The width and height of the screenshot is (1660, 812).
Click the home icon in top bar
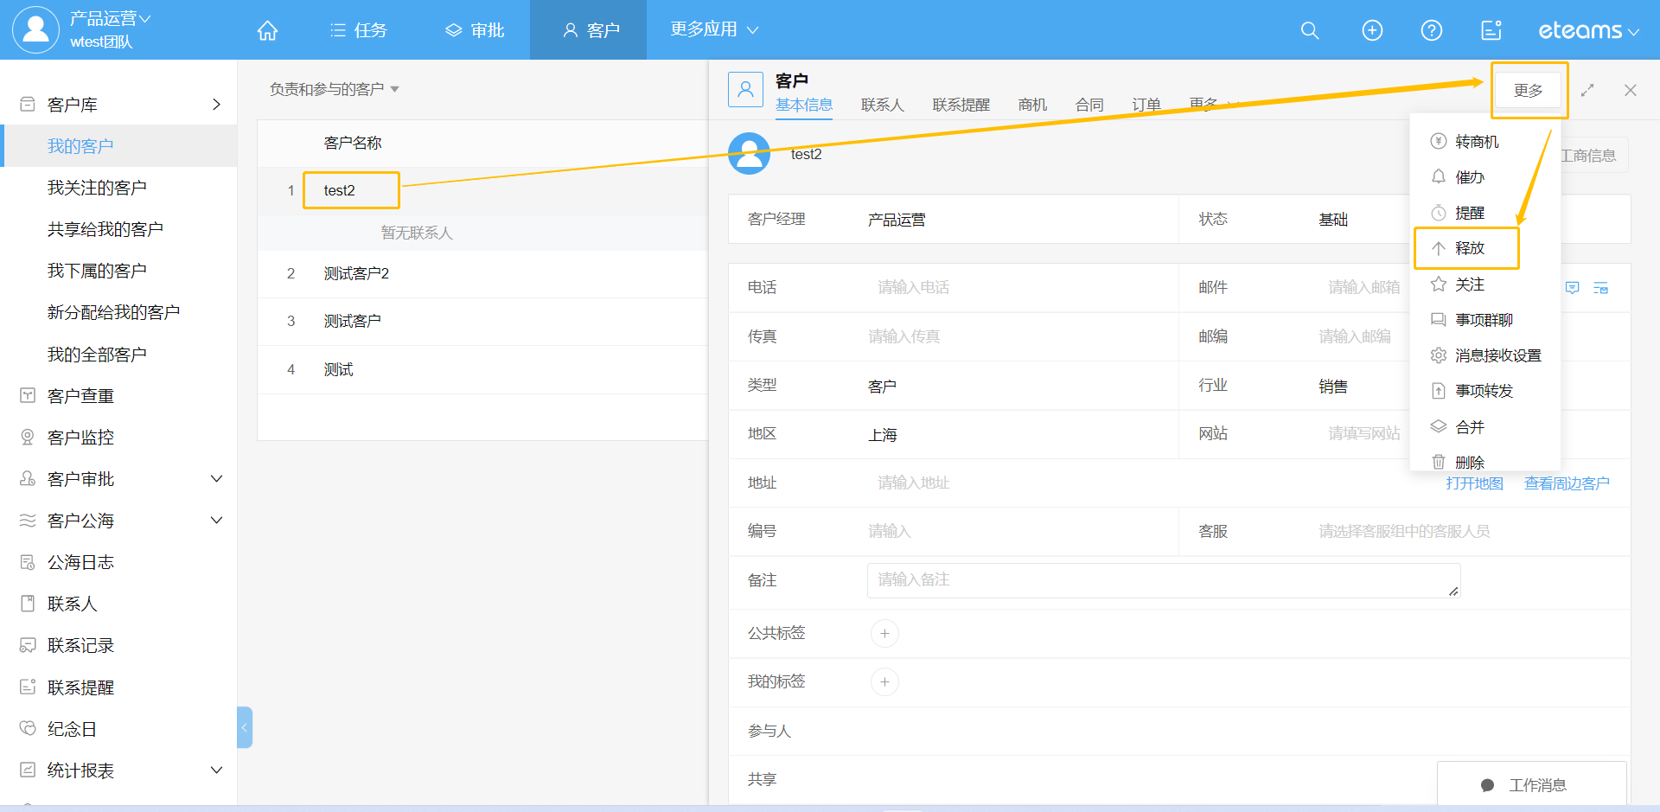point(267,30)
